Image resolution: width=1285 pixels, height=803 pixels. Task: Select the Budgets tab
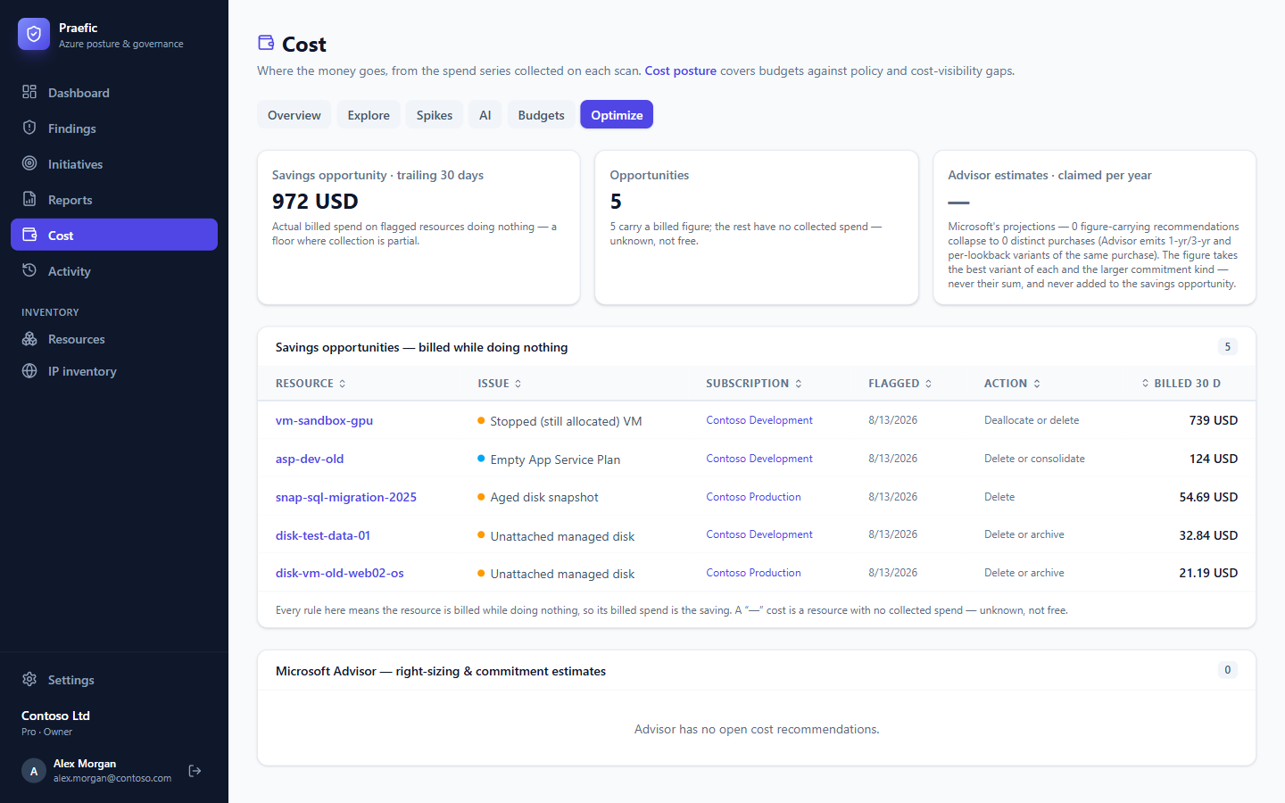[542, 115]
